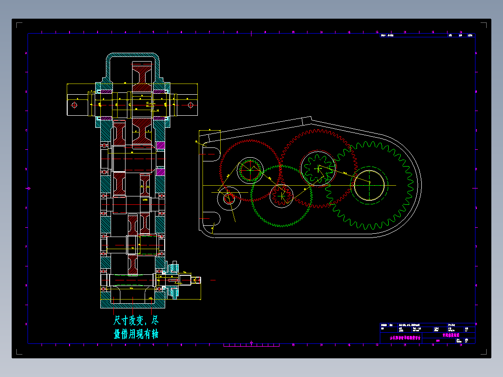The width and height of the screenshot is (503, 377).
Task: Select the revision block at the top-right corner
Action: pyautogui.click(x=427, y=35)
